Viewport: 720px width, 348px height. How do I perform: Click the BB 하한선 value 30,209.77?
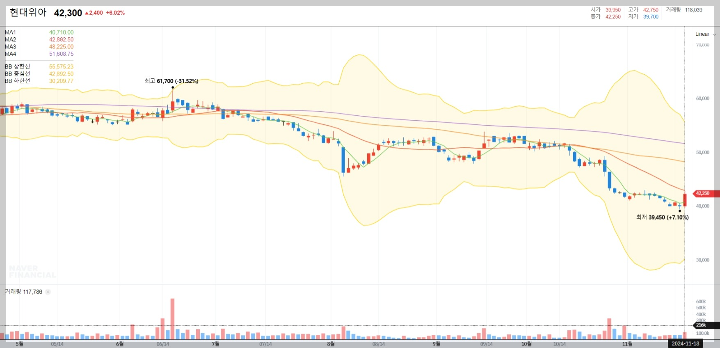(x=62, y=81)
